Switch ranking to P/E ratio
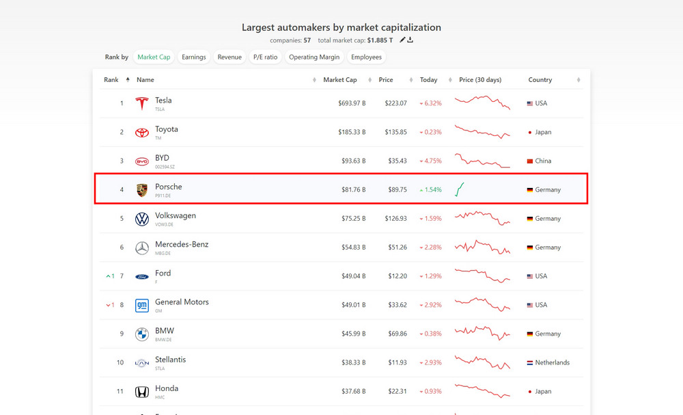The image size is (683, 415). 265,57
